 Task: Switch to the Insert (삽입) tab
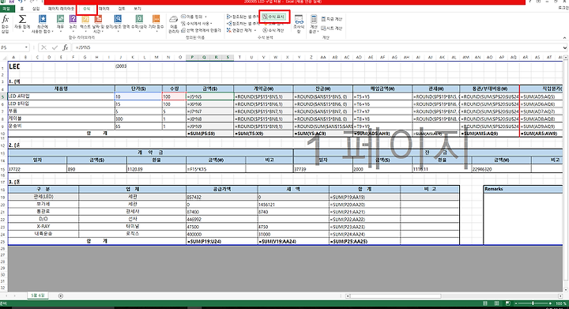[36, 9]
